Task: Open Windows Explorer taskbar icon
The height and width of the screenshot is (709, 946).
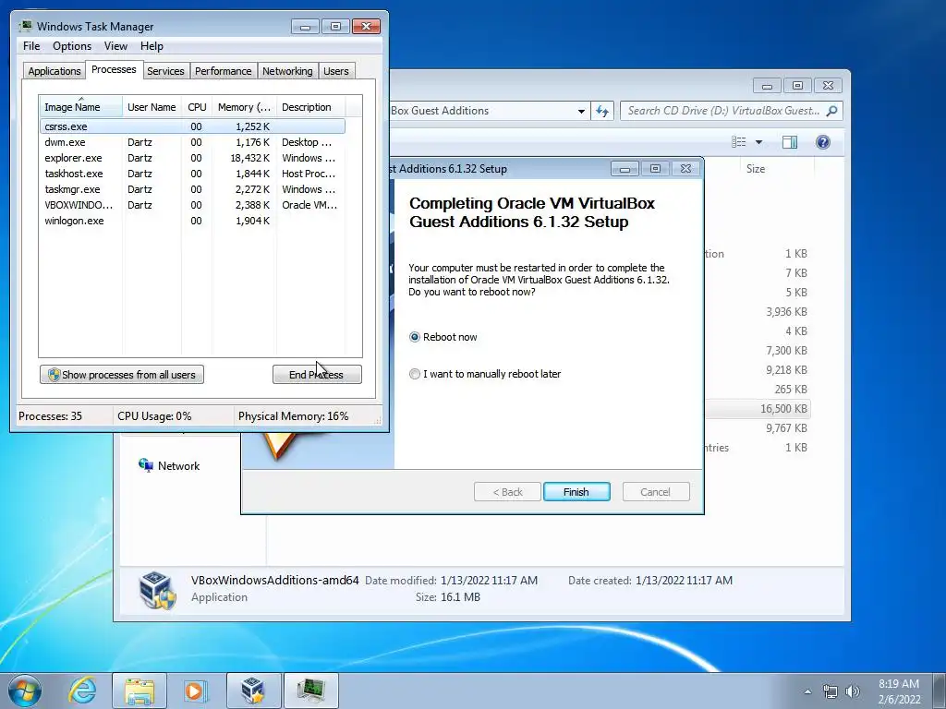Action: pyautogui.click(x=139, y=691)
